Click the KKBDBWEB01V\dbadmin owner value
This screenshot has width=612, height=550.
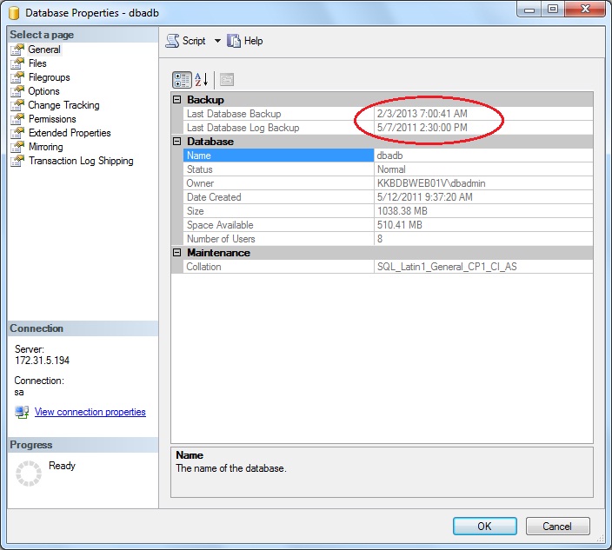click(431, 183)
